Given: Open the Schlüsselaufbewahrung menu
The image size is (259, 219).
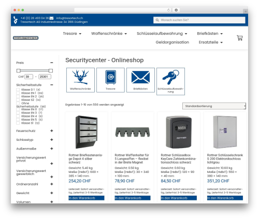Looking at the screenshot, I should pyautogui.click(x=162, y=34).
